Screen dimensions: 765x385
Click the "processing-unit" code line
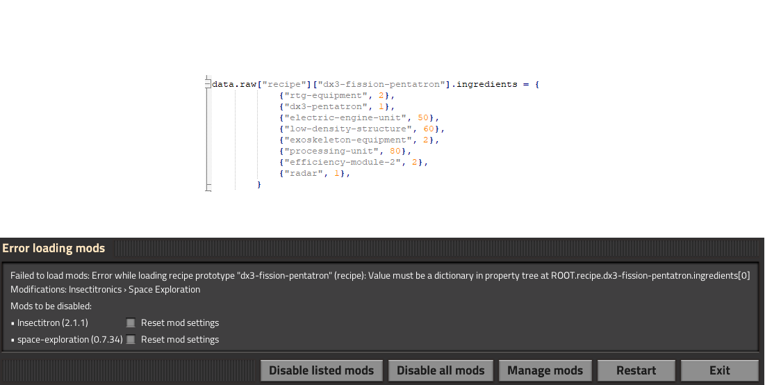346,151
